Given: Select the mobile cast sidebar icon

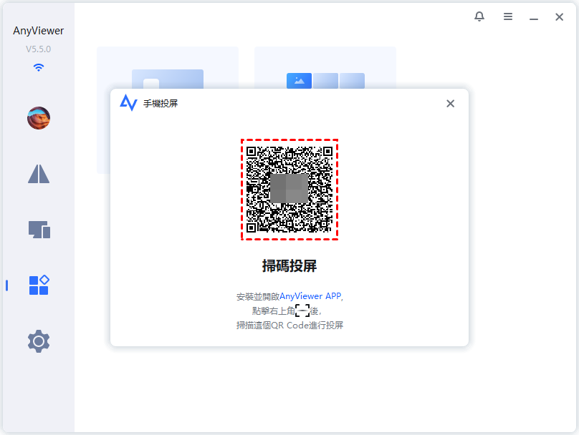Looking at the screenshot, I should (x=38, y=284).
